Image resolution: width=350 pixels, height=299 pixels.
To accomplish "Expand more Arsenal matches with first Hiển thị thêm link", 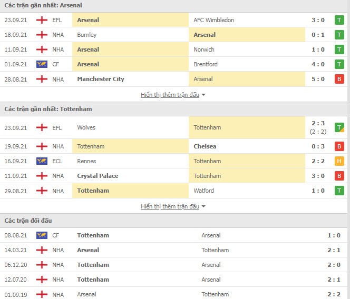I will (x=170, y=95).
